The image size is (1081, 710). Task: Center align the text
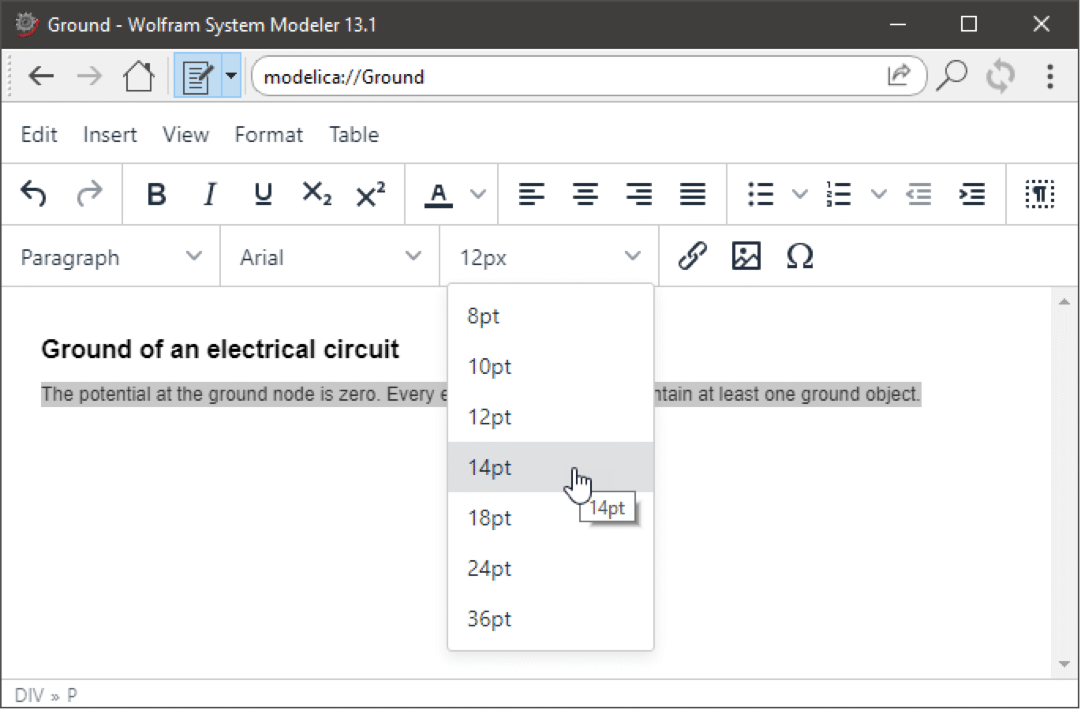pos(585,194)
